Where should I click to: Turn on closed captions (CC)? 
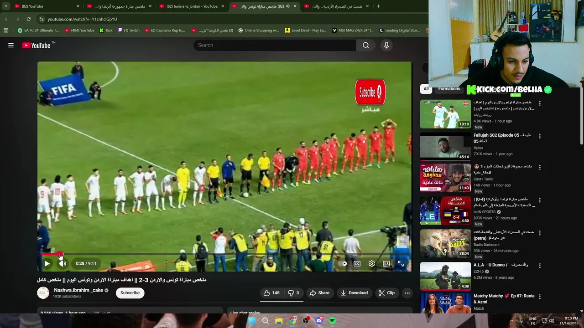pos(357,263)
